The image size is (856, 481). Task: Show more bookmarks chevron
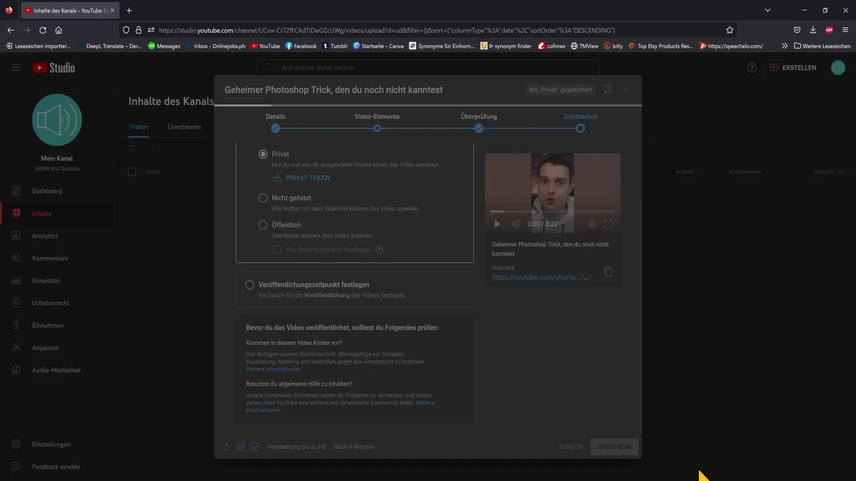785,46
